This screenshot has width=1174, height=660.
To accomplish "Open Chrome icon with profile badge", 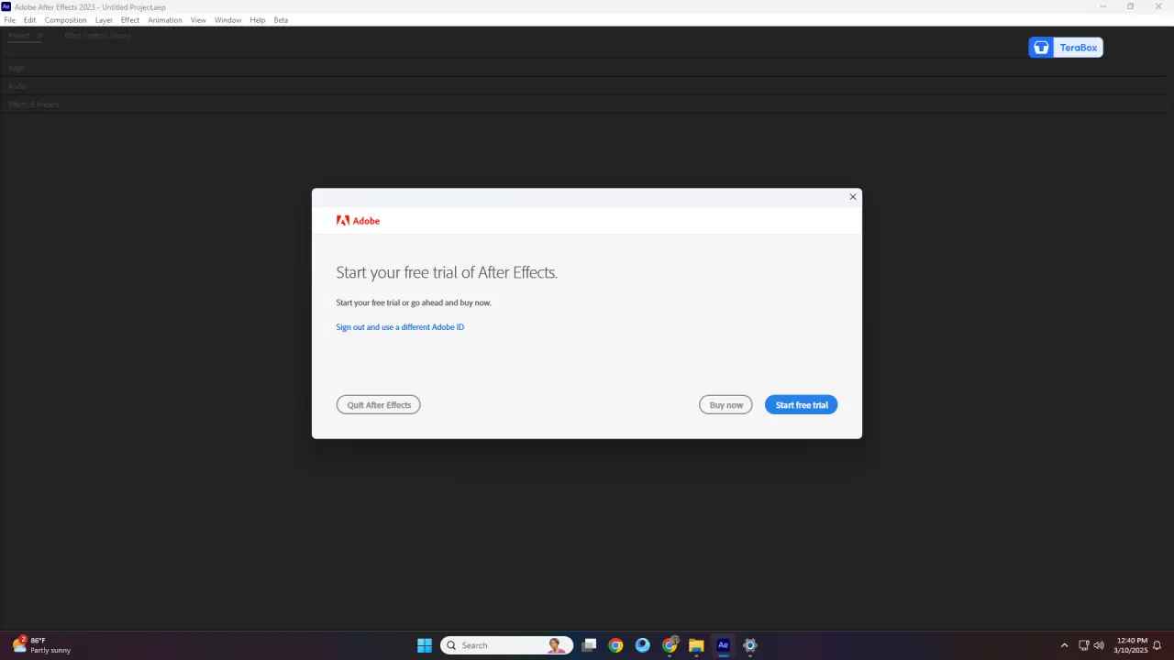I will coord(670,645).
